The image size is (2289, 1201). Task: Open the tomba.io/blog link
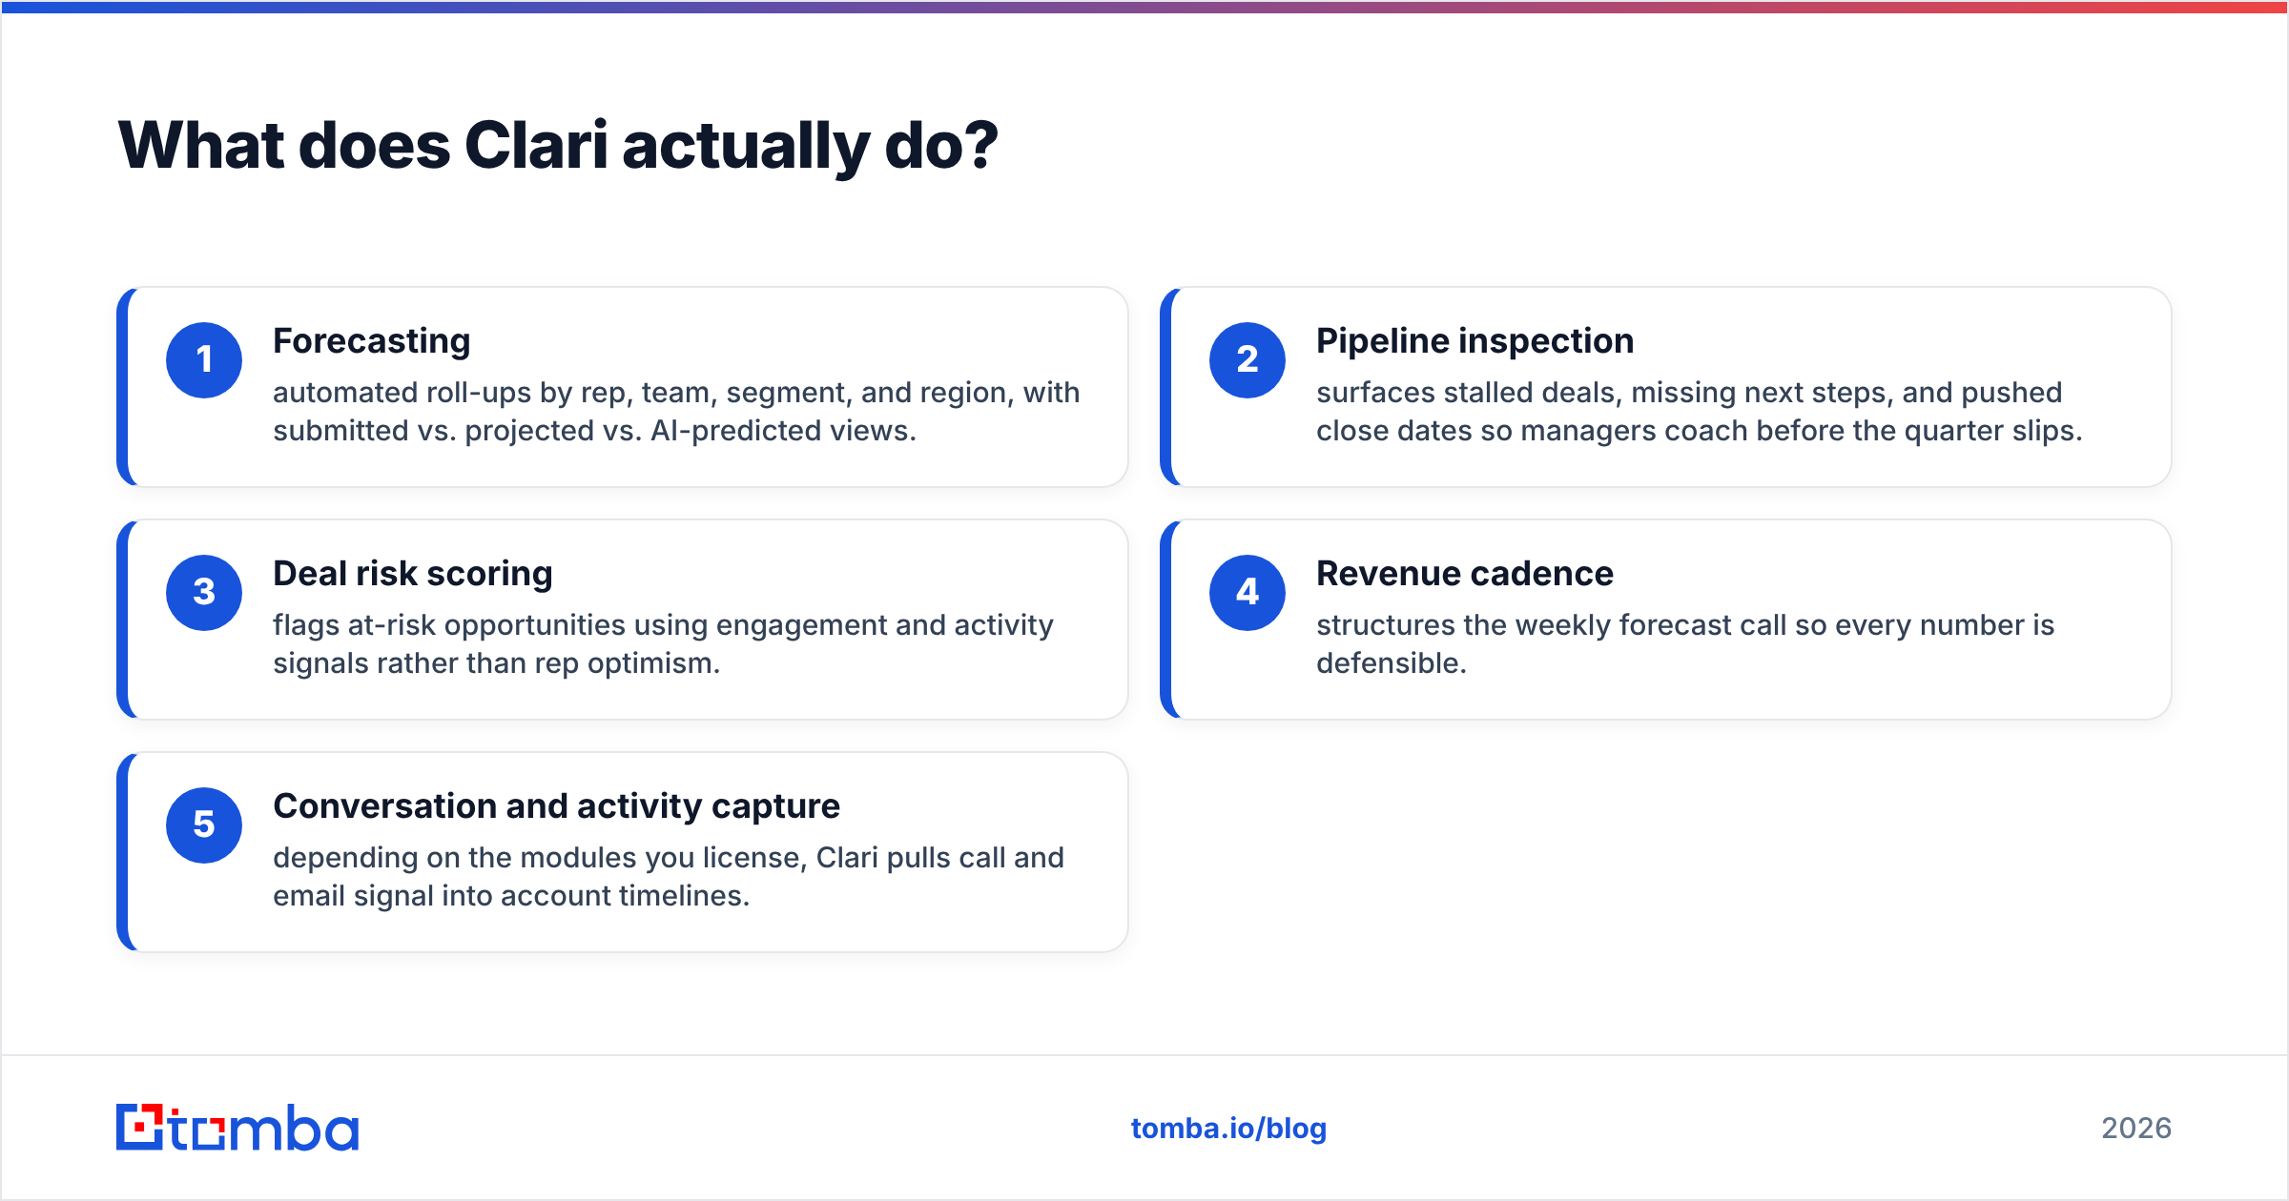click(1228, 1129)
